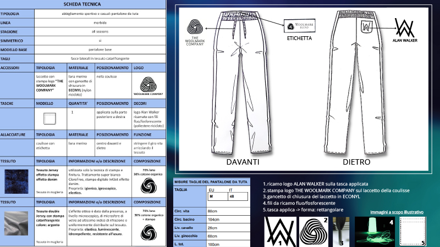Click note 4 'fili da ricamo fluo/fosforescente'
440x247 pixels.
[299, 203]
